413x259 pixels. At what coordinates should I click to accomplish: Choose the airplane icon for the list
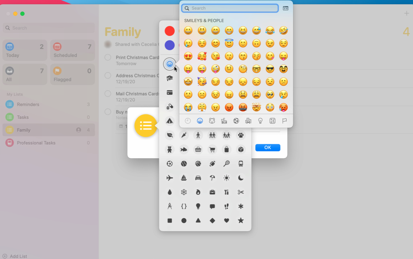pos(170,178)
